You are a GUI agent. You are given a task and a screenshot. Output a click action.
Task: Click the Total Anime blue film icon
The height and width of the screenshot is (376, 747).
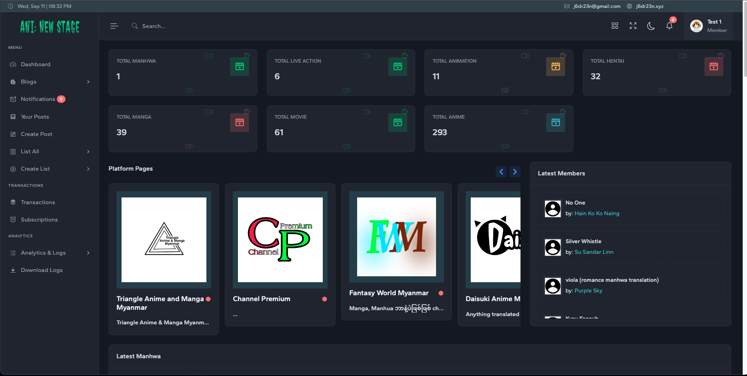(556, 123)
